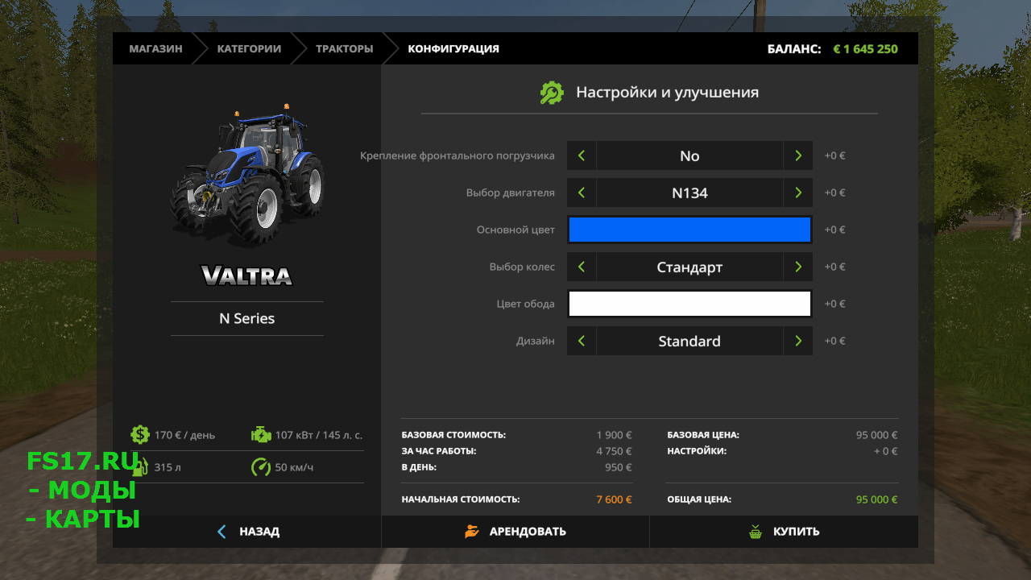Click the 107 кВт / 145 л. с. text
Viewport: 1031px width, 580px height.
pos(319,435)
